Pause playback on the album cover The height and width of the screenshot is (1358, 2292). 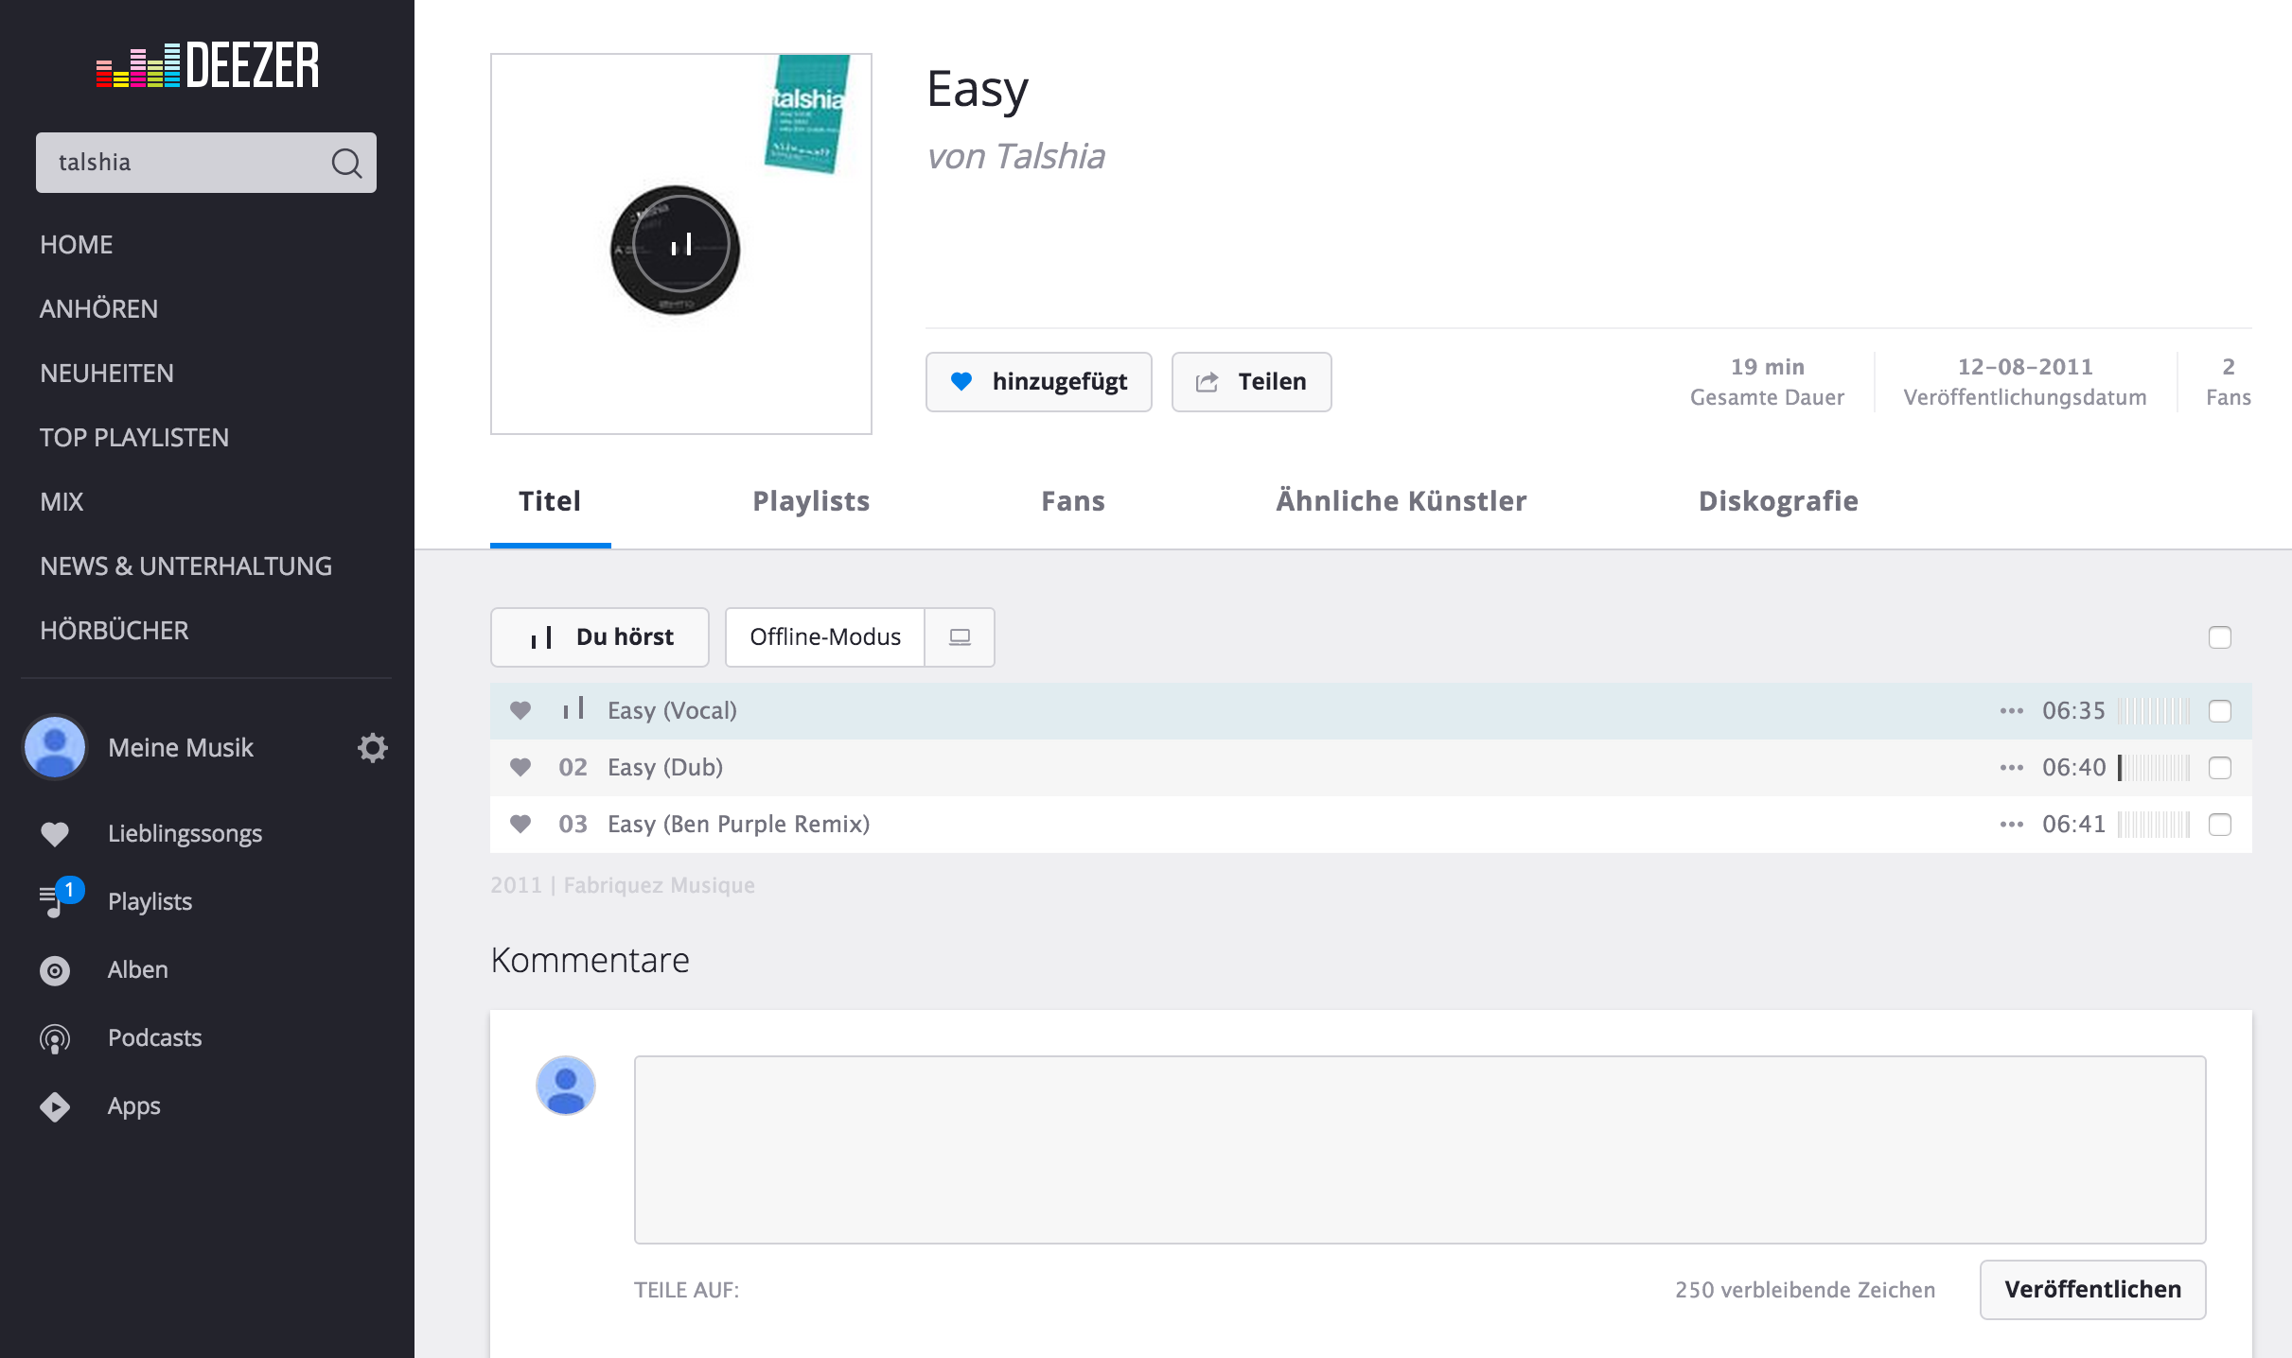680,246
